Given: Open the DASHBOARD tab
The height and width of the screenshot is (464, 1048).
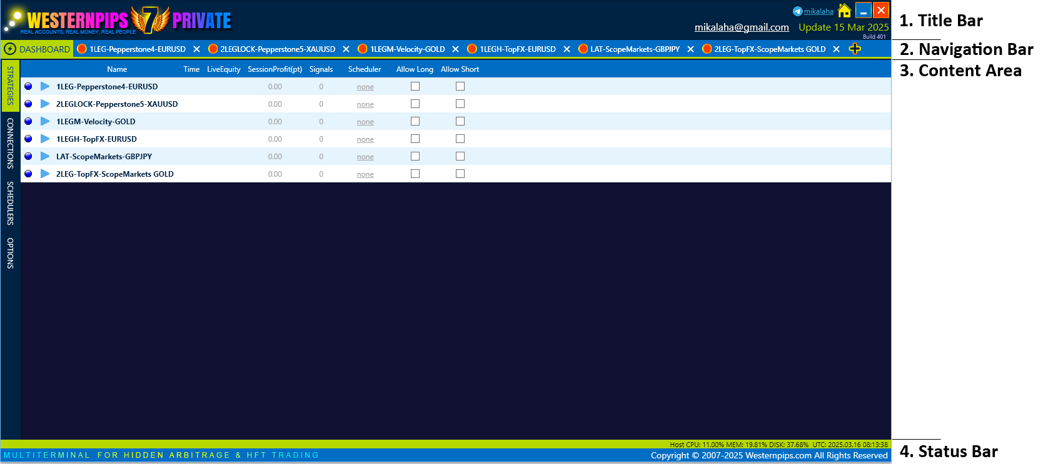Looking at the screenshot, I should point(38,49).
